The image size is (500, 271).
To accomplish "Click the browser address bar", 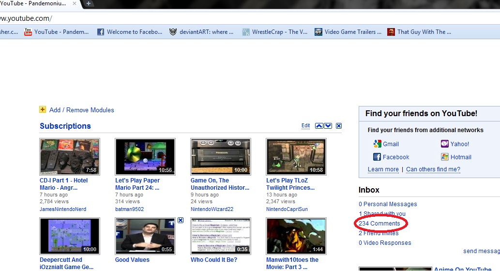I will [250, 18].
